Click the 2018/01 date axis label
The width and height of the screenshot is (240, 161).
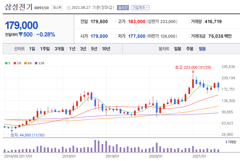(69, 156)
